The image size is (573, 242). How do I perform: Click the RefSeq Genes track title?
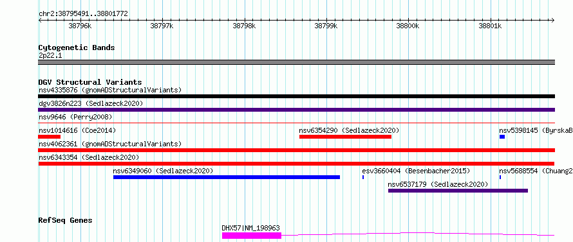coord(66,220)
